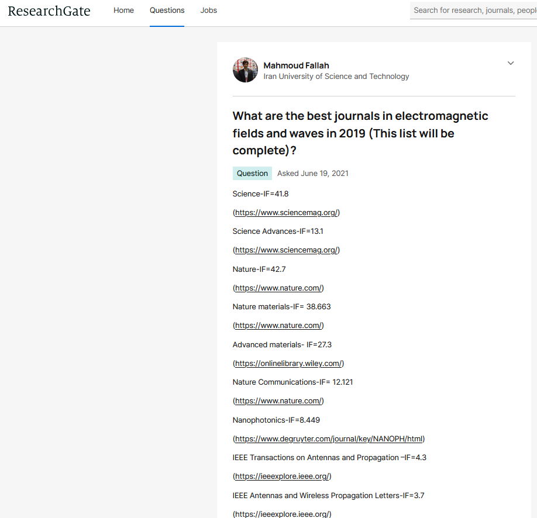Open sciencemag link under Science-IF=41.8
The width and height of the screenshot is (537, 518).
286,213
